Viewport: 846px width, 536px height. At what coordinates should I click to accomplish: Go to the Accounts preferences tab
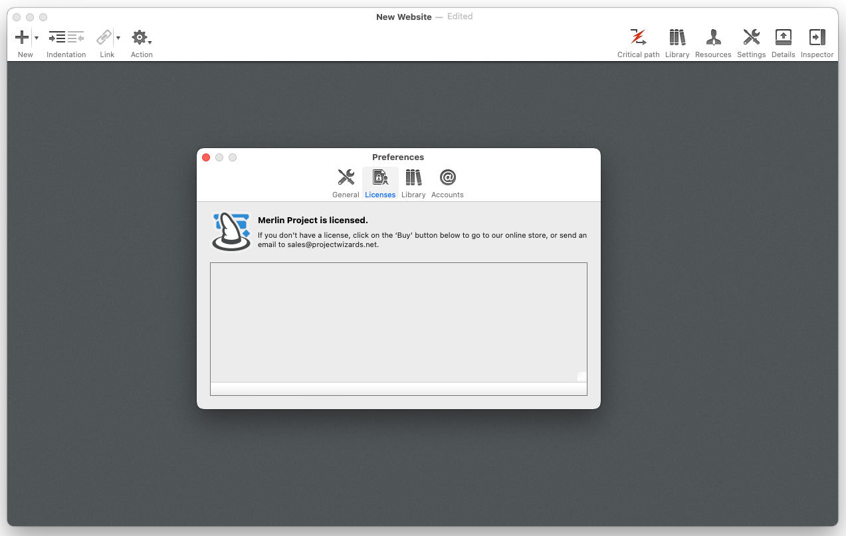tap(447, 183)
